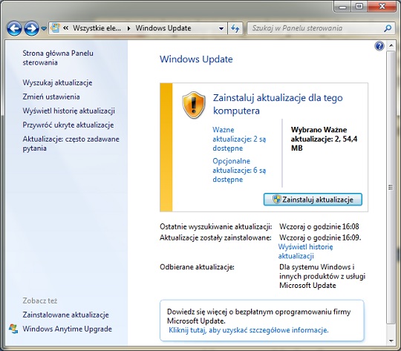Click 'Wyświetl historię aktualizacji' link under install date
401x351 pixels.
306,252
